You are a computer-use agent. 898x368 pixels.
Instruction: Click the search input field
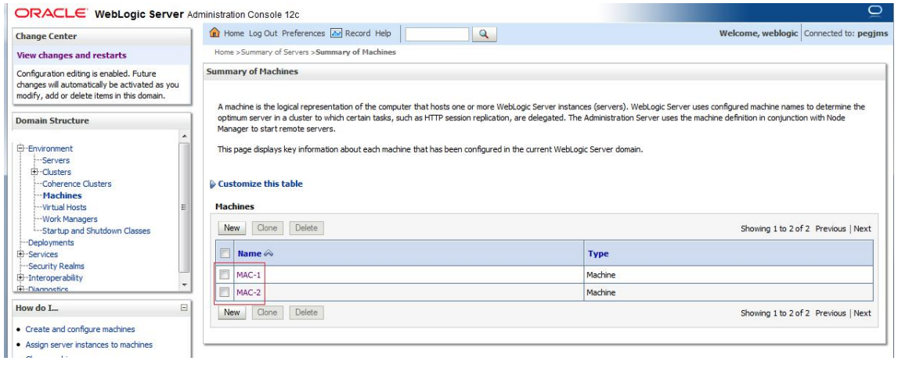(437, 34)
